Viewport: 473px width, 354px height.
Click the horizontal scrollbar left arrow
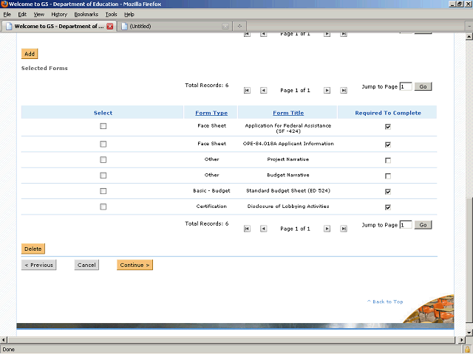coord(3,340)
